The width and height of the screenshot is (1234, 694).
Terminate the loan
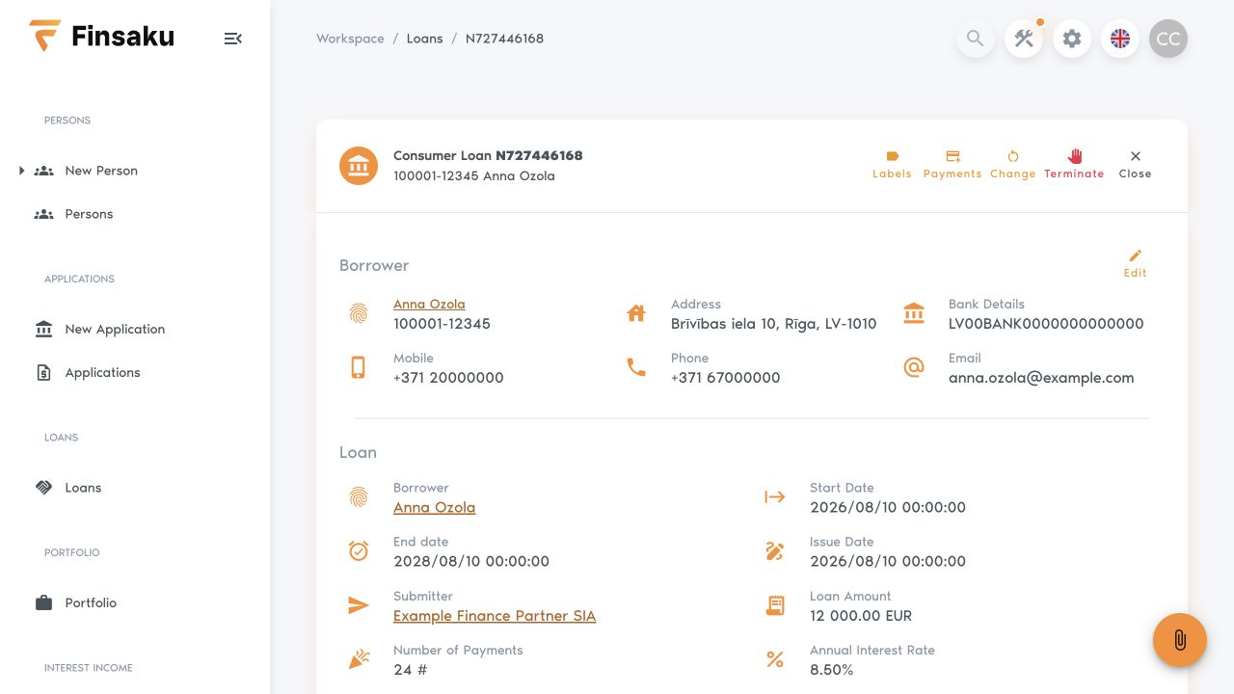[x=1074, y=165]
